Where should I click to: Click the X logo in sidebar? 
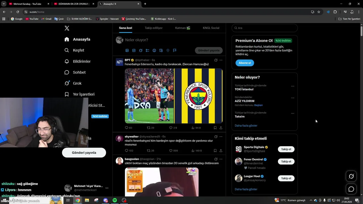coord(67,28)
